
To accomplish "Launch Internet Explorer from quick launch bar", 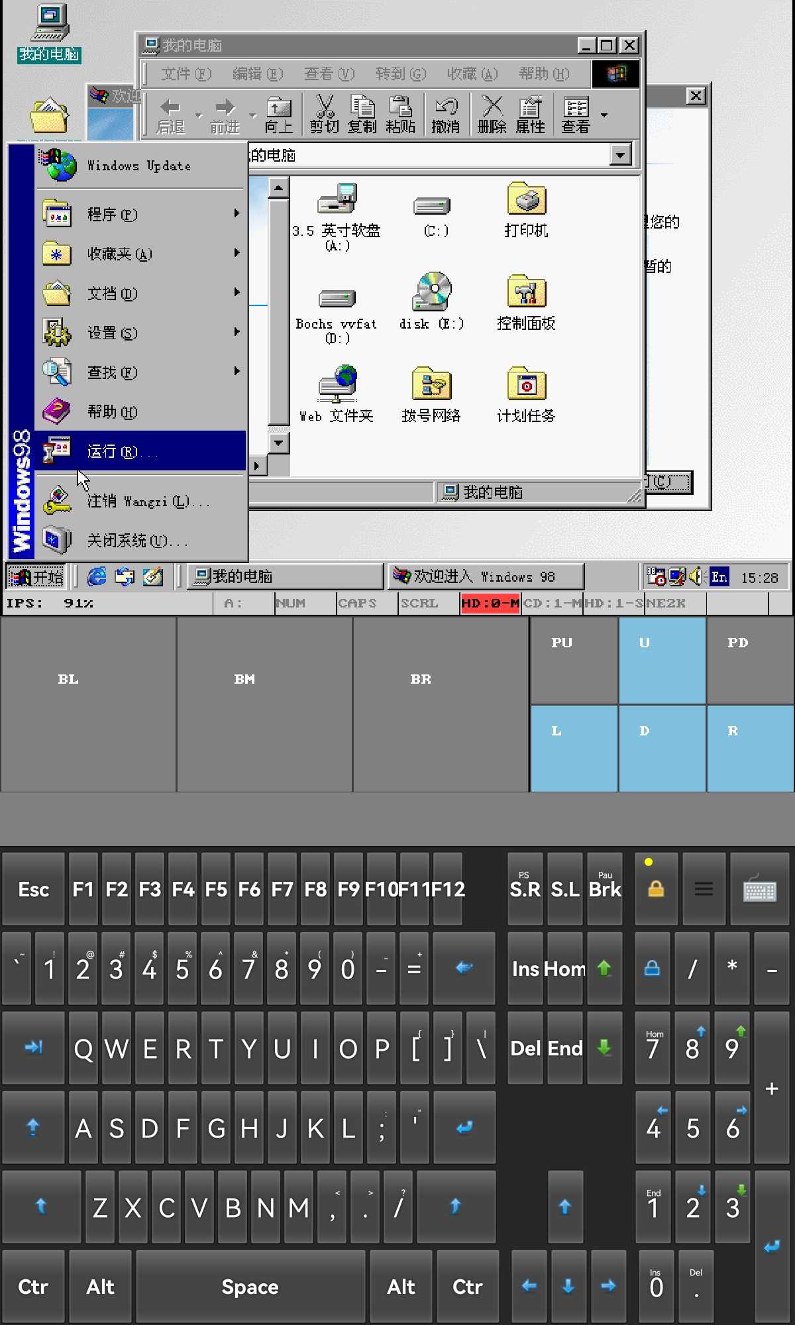I will click(x=97, y=576).
